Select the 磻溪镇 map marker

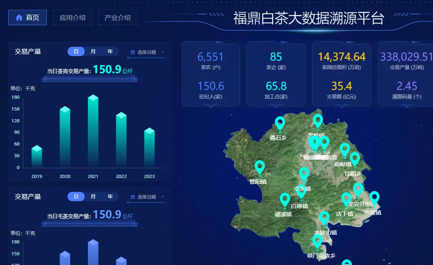pos(285,199)
